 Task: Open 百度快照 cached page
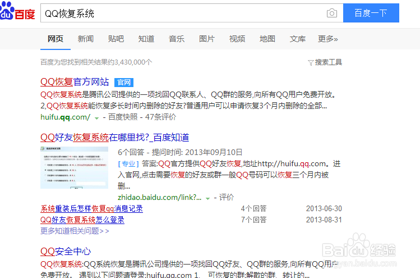point(123,117)
